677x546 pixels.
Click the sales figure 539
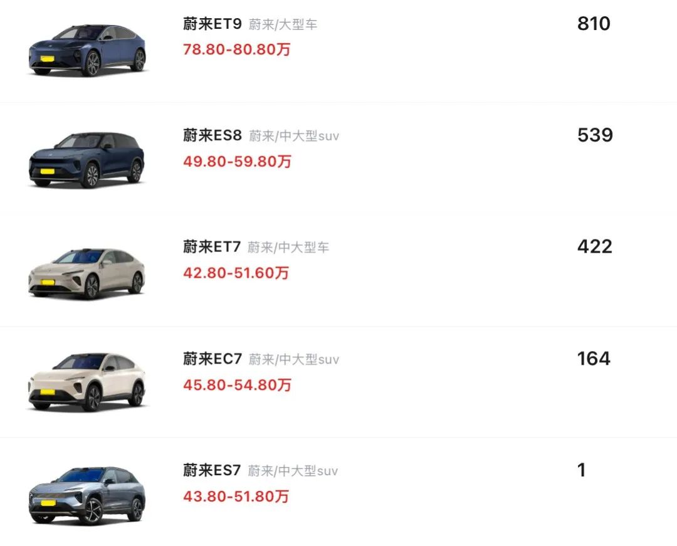tap(595, 135)
